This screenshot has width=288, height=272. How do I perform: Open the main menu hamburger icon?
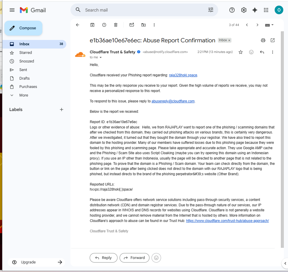pos(12,10)
